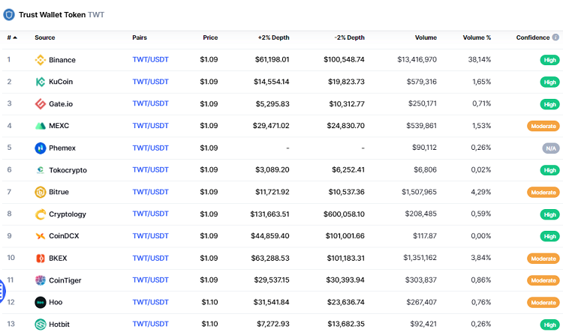Select BKEX volume percent 3,84%

coord(480,258)
